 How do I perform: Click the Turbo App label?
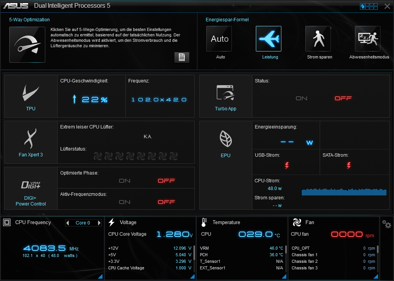tap(226, 109)
